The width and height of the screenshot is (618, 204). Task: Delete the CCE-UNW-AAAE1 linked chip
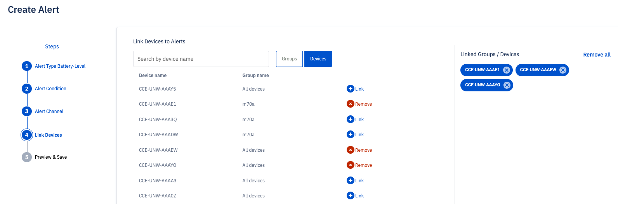click(507, 70)
